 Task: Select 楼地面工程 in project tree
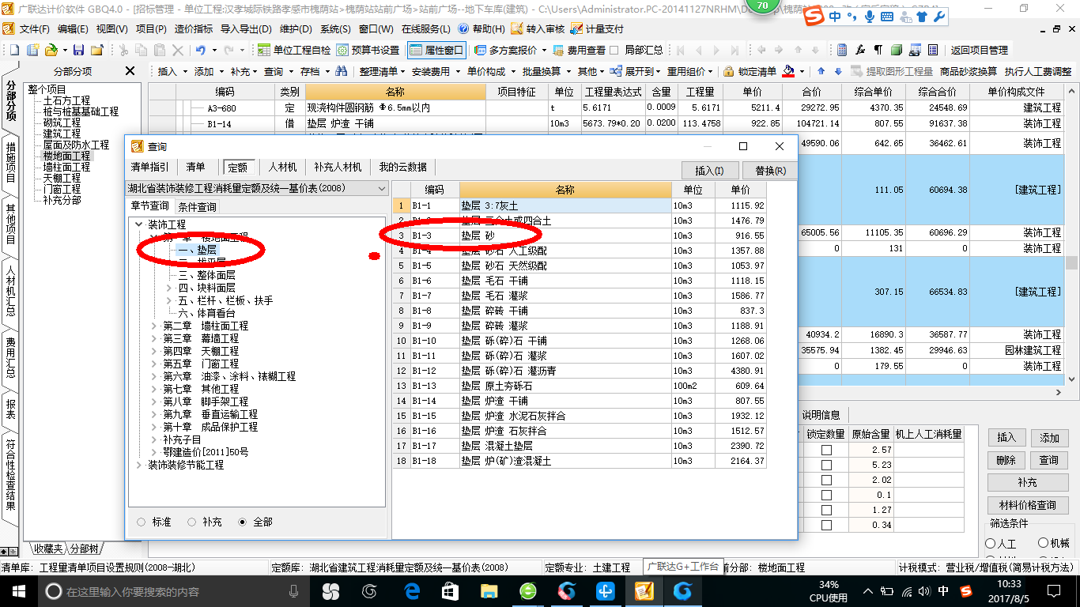[67, 156]
